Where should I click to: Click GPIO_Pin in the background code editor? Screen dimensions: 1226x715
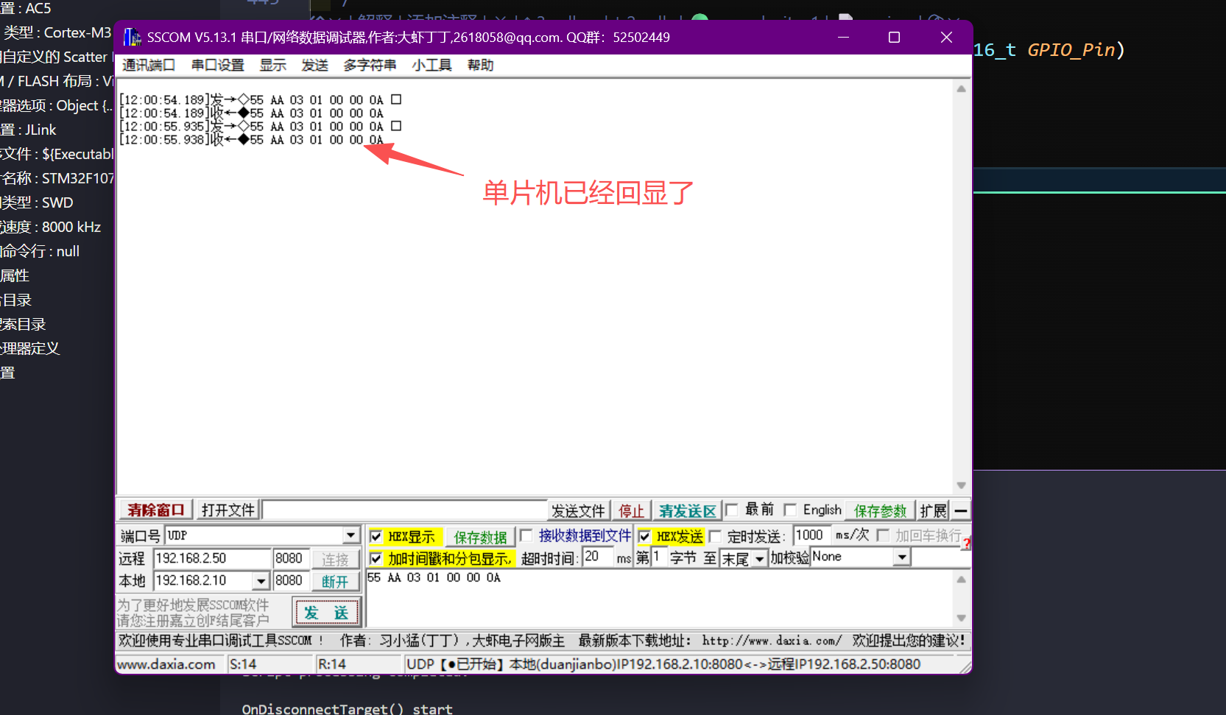tap(1071, 50)
